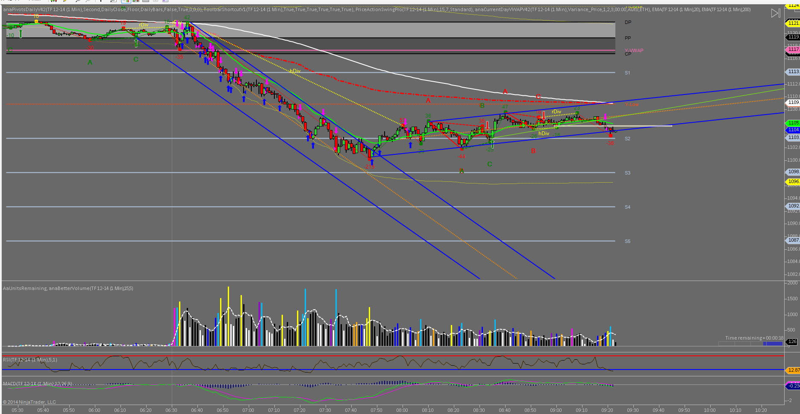
Task: Click the 07:50 time axis label
Action: [376, 410]
